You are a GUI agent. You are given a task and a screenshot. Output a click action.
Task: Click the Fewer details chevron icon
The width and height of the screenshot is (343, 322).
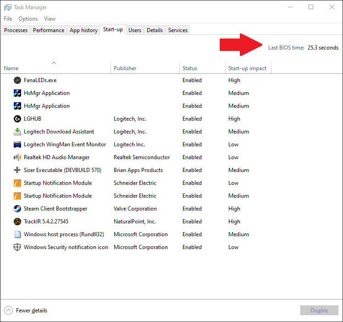8,311
